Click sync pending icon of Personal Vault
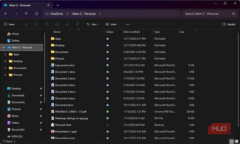This screenshot has height=144, width=240. pos(107,125)
